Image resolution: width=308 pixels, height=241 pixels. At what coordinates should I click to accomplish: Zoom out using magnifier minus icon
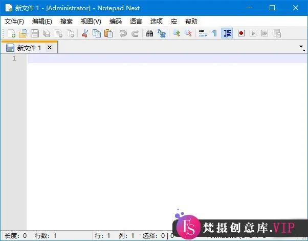pyautogui.click(x=188, y=33)
